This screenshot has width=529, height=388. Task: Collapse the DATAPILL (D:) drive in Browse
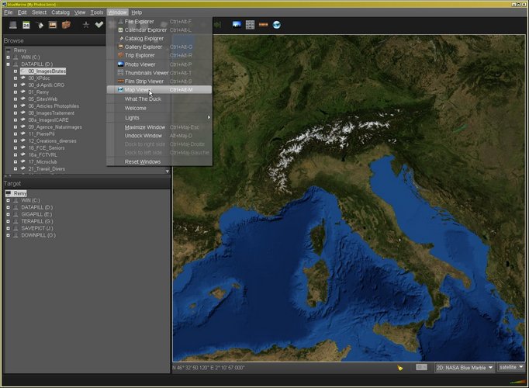point(8,64)
